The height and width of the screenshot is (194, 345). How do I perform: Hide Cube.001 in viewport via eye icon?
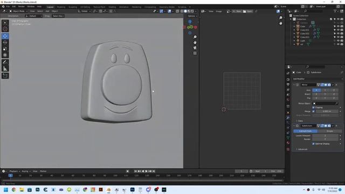pos(338,30)
